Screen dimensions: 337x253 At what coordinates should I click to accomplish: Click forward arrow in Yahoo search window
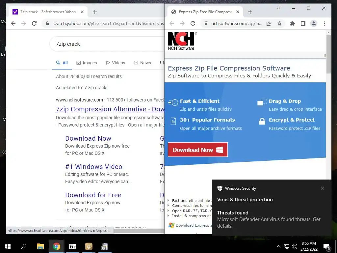(x=24, y=23)
